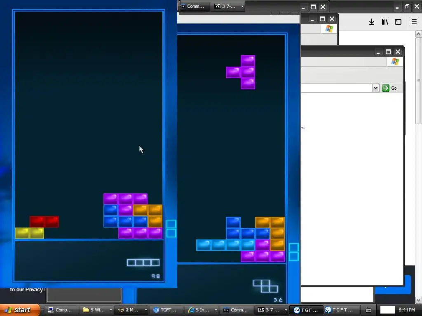Click the right game's score counter '32'

point(278,300)
